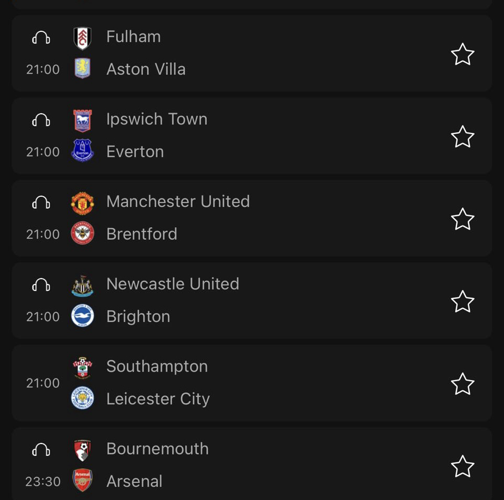Tap headphones icon on Ipswich Town match
Viewport: 504px width, 500px height.
[41, 119]
